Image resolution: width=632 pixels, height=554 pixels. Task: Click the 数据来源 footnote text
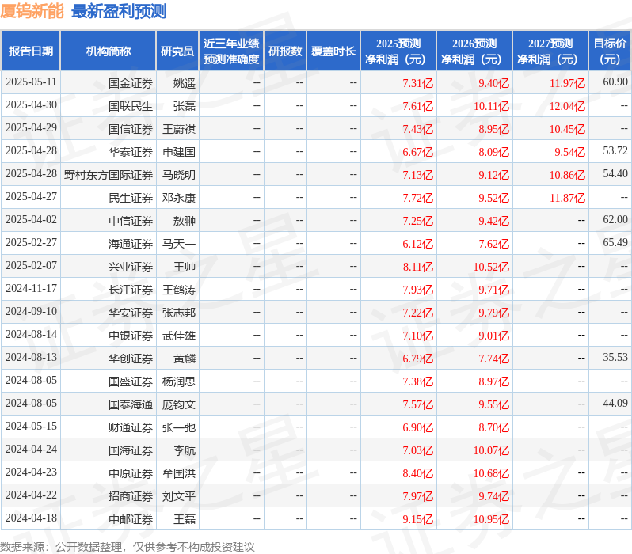click(128, 547)
